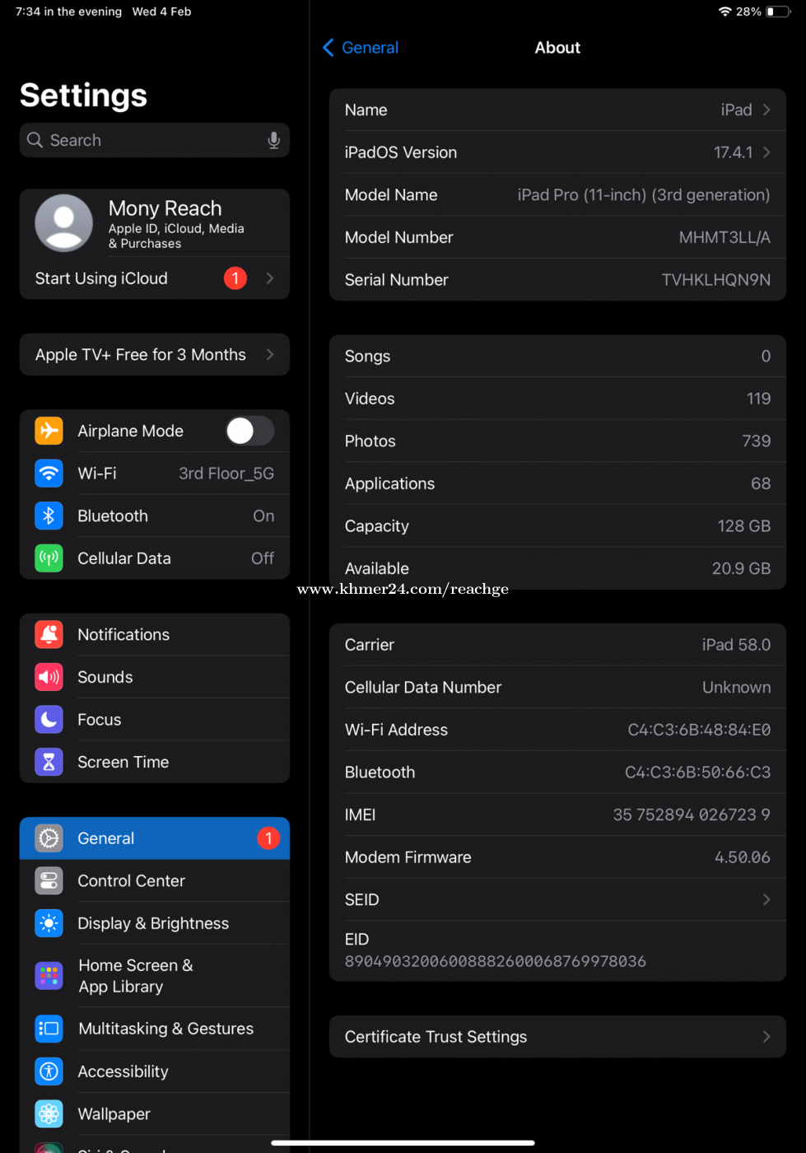
Task: Tap the Focus moon icon
Action: coord(49,720)
